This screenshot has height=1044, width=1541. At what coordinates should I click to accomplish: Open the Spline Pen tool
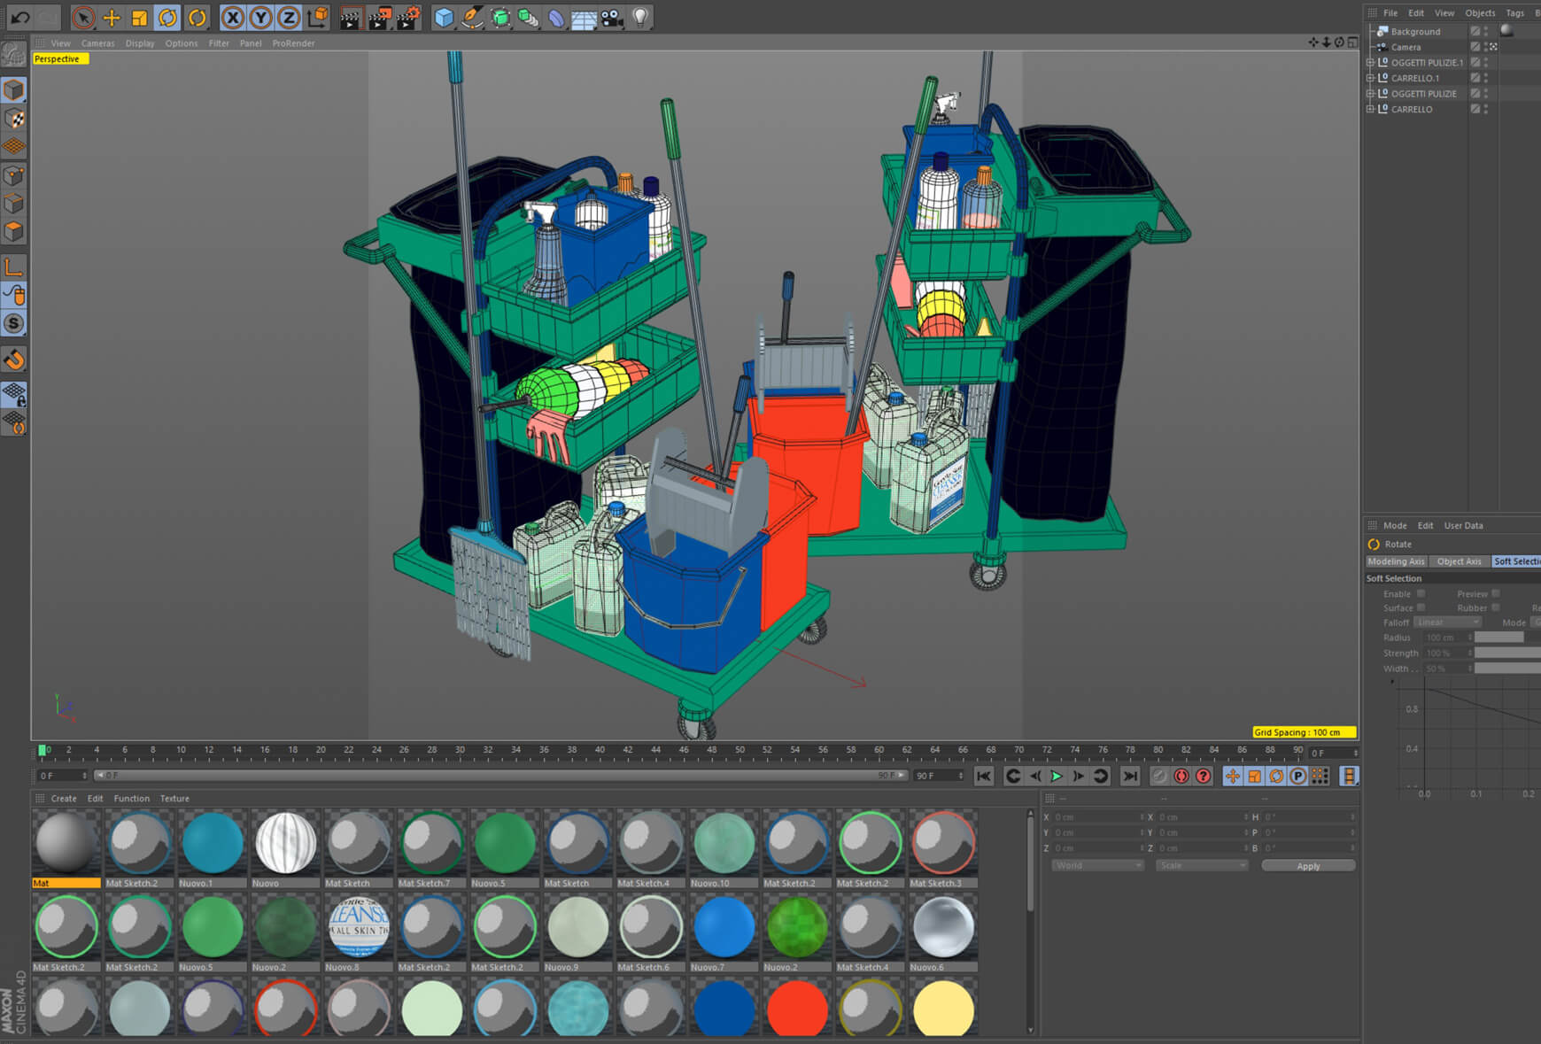(x=472, y=17)
